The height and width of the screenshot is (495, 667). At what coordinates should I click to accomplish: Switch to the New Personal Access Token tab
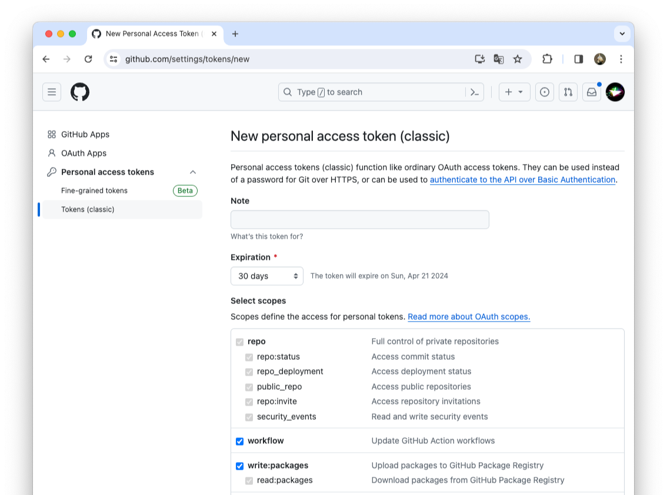[155, 34]
